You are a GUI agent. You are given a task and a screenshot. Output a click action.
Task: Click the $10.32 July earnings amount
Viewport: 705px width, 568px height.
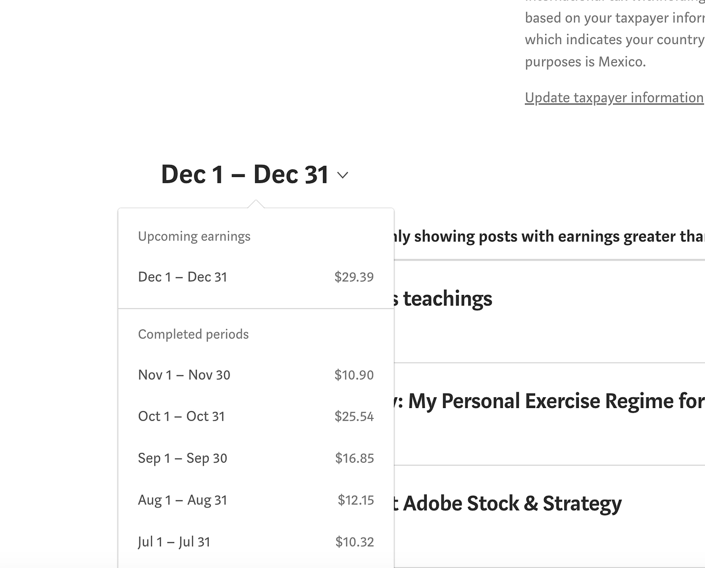[x=355, y=542]
